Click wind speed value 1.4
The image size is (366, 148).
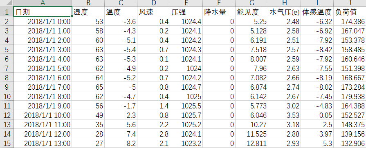coord(154,106)
